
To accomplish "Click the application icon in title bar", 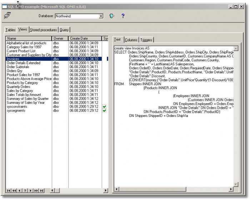I will (x=5, y=7).
